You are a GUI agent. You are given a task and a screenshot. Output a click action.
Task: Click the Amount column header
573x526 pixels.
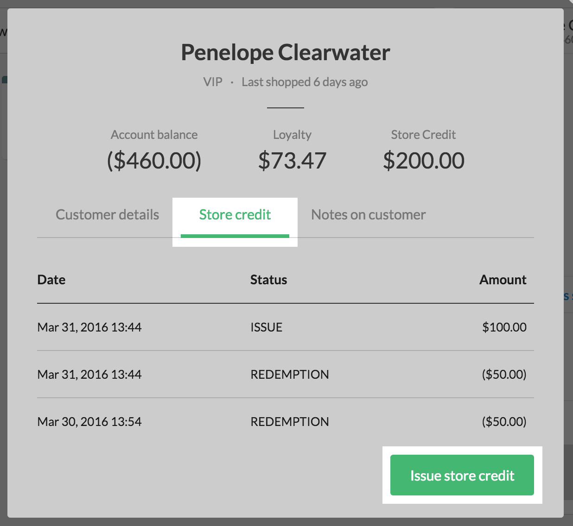click(503, 280)
